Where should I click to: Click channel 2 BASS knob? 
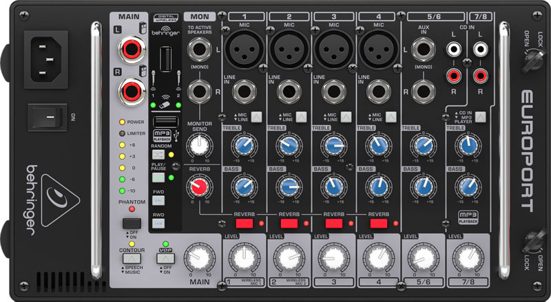pyautogui.click(x=289, y=186)
